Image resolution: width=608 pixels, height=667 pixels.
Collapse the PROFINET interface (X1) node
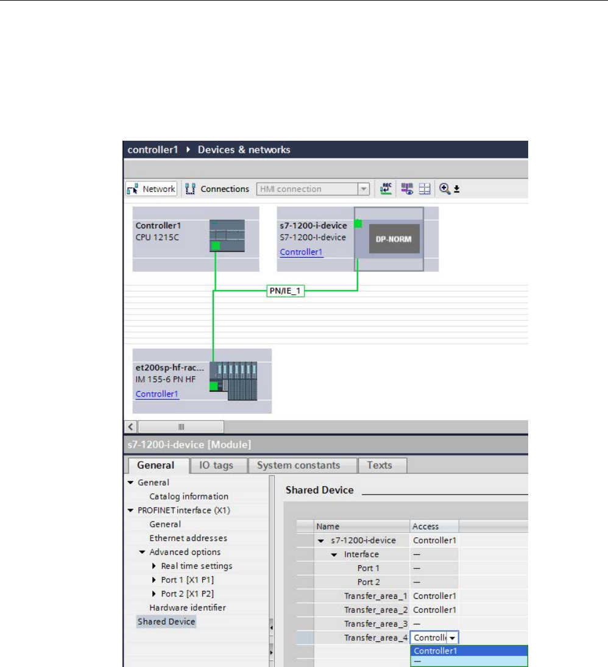(130, 510)
